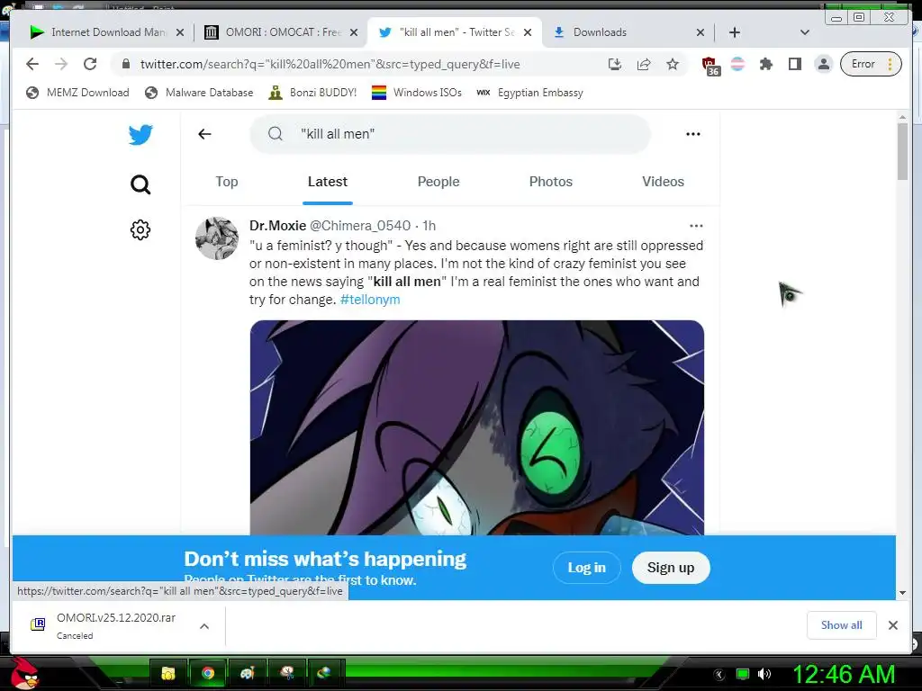This screenshot has width=922, height=691.
Task: Expand the OMORI download options chevron
Action: point(204,626)
